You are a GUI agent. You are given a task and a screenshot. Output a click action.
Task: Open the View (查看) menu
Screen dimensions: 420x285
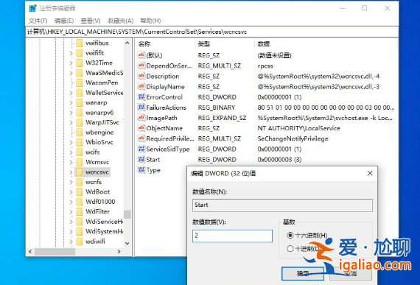91,21
